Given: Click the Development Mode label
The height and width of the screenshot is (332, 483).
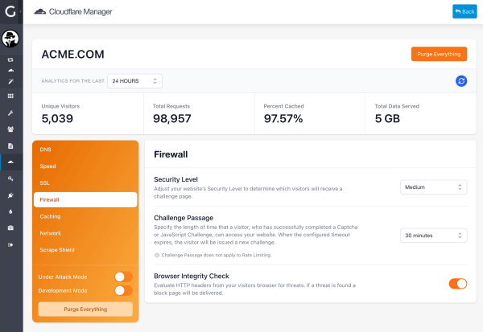Looking at the screenshot, I should click(x=63, y=290).
